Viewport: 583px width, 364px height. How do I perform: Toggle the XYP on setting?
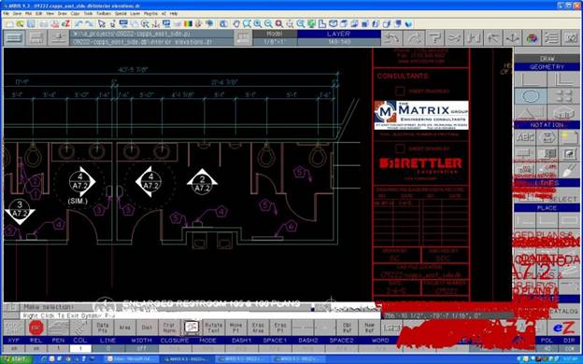[14, 349]
